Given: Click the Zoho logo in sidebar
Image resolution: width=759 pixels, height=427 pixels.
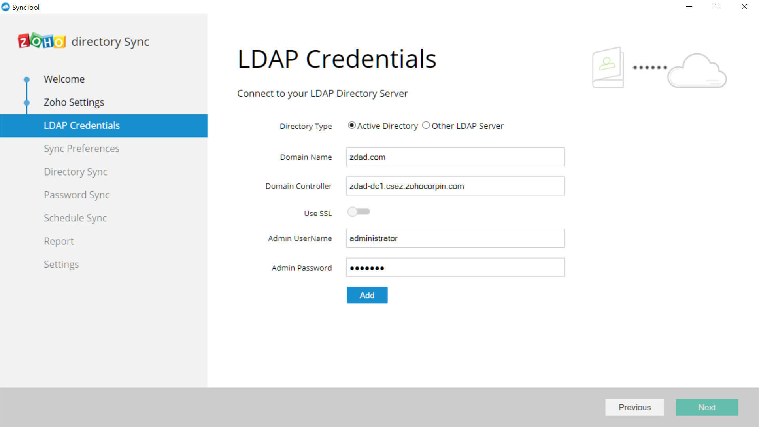Looking at the screenshot, I should coord(42,41).
